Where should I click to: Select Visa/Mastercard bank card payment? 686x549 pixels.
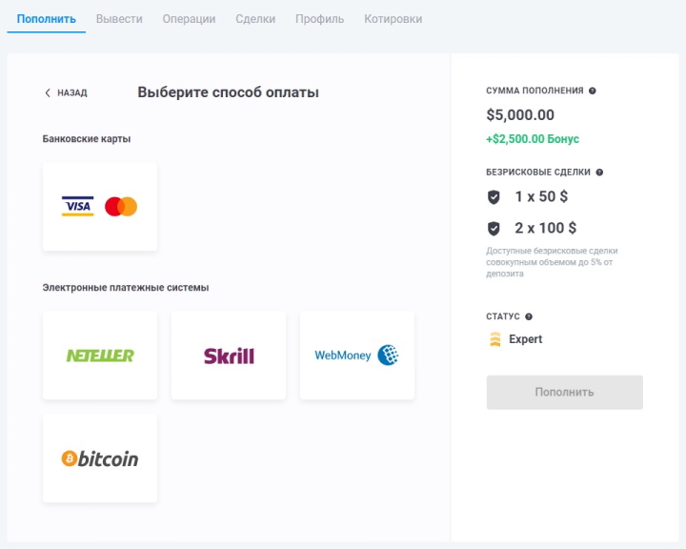[x=100, y=207]
